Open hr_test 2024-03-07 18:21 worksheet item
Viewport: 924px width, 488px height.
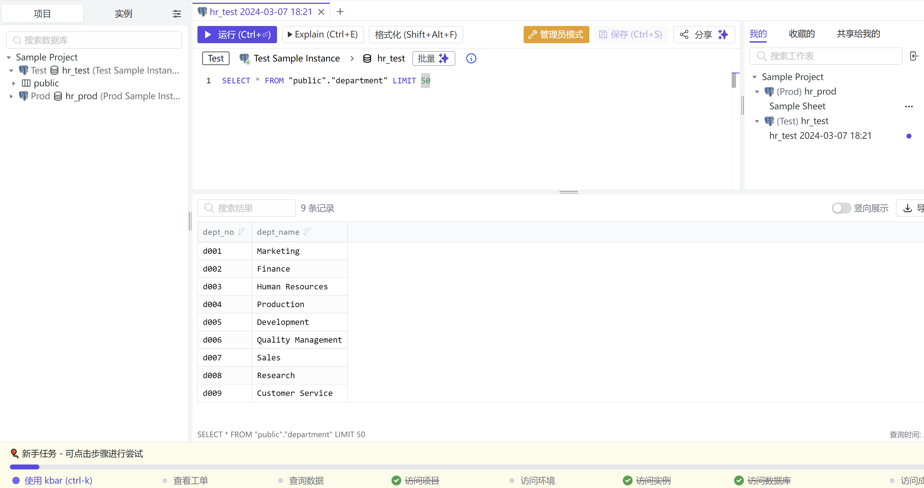click(x=820, y=136)
